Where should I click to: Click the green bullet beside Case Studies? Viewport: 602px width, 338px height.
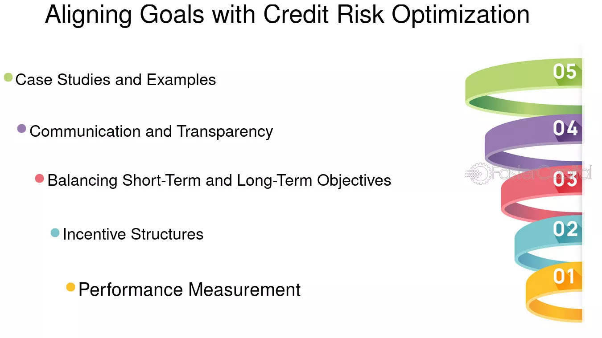[8, 77]
